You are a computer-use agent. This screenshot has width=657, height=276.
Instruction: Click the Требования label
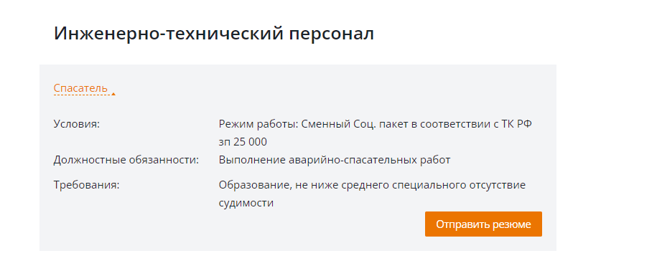[x=86, y=185]
